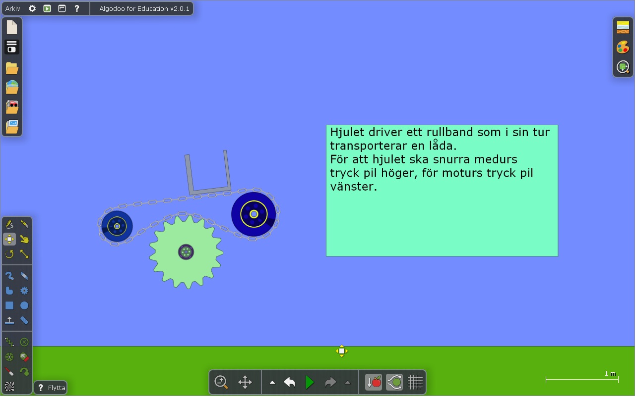The height and width of the screenshot is (397, 636).
Task: Select the Spring tool
Action: click(9, 342)
